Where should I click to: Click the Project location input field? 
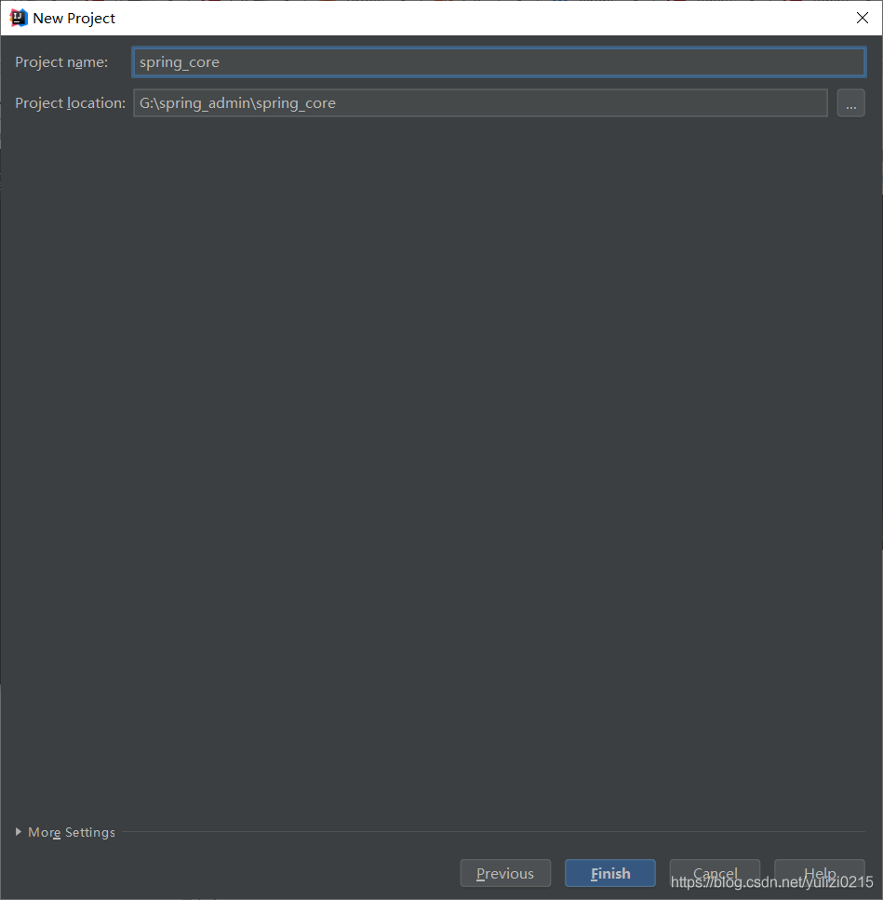coord(480,102)
